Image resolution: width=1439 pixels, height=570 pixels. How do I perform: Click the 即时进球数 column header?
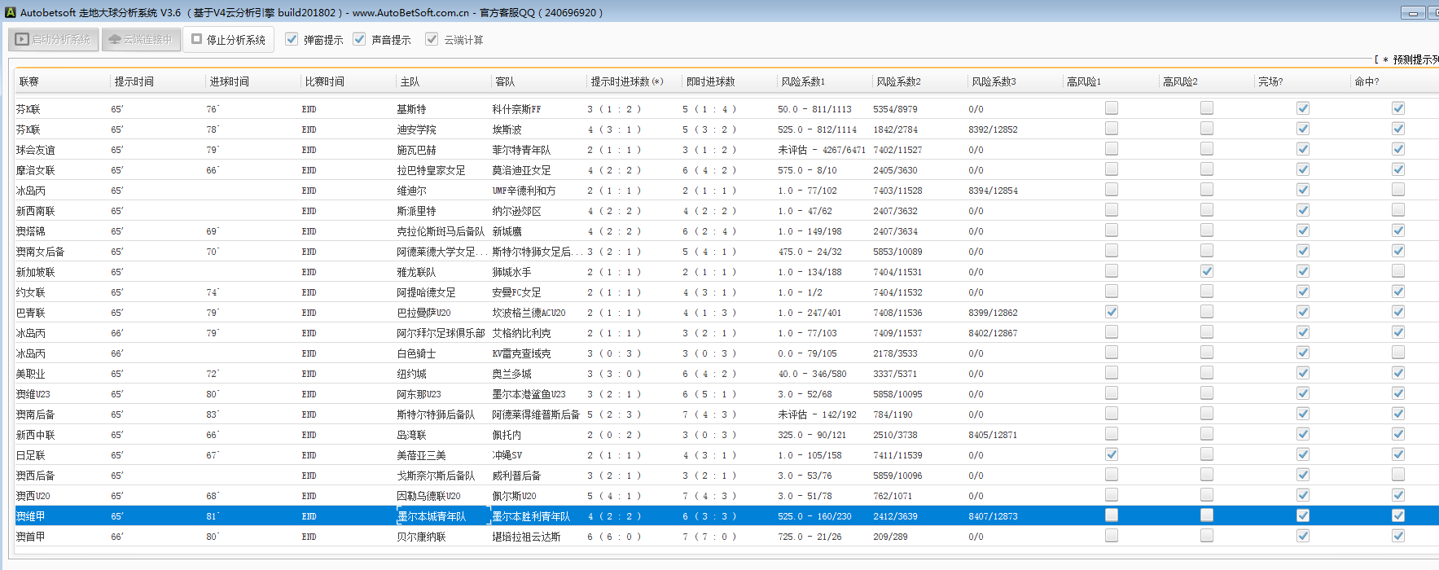710,81
